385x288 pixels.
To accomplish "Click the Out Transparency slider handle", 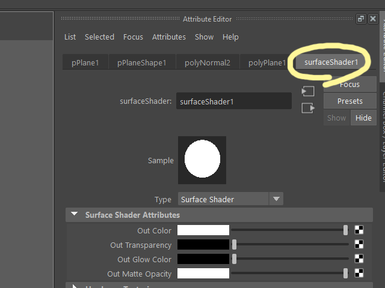I will pos(234,245).
